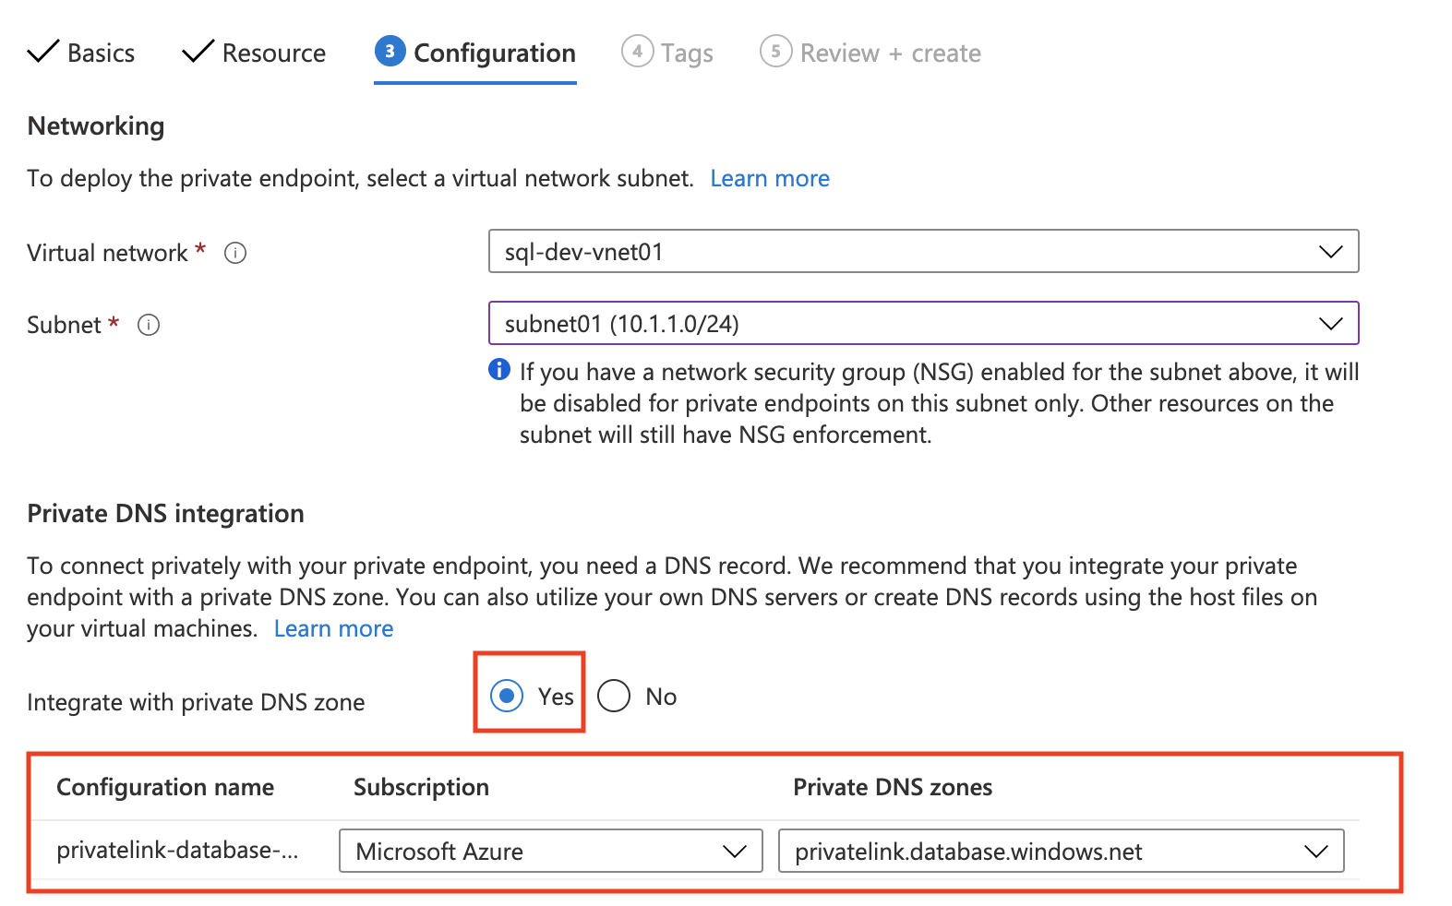Click the blue NSG information icon
The image size is (1452, 906).
coord(498,370)
